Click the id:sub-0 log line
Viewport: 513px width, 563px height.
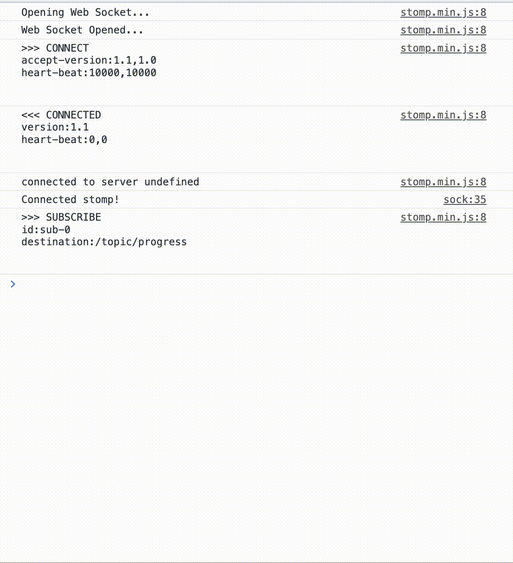pyautogui.click(x=46, y=229)
